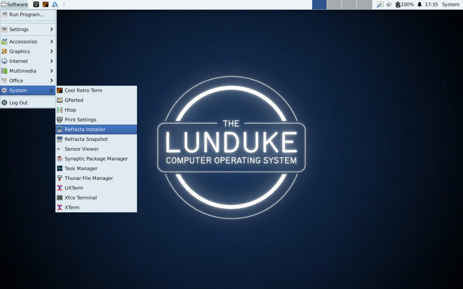The width and height of the screenshot is (463, 289).
Task: Launch Brave browser from the panel
Action: point(36,5)
